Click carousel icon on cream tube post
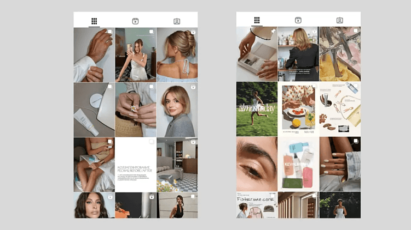 coord(110,87)
